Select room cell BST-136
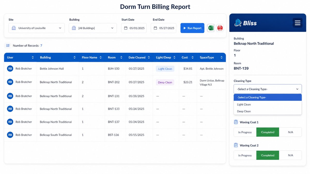Screen dimensions: 310x174 [113, 135]
